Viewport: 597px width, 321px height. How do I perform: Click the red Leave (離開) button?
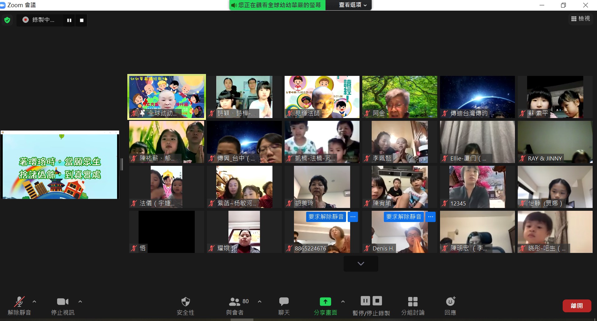pyautogui.click(x=577, y=306)
